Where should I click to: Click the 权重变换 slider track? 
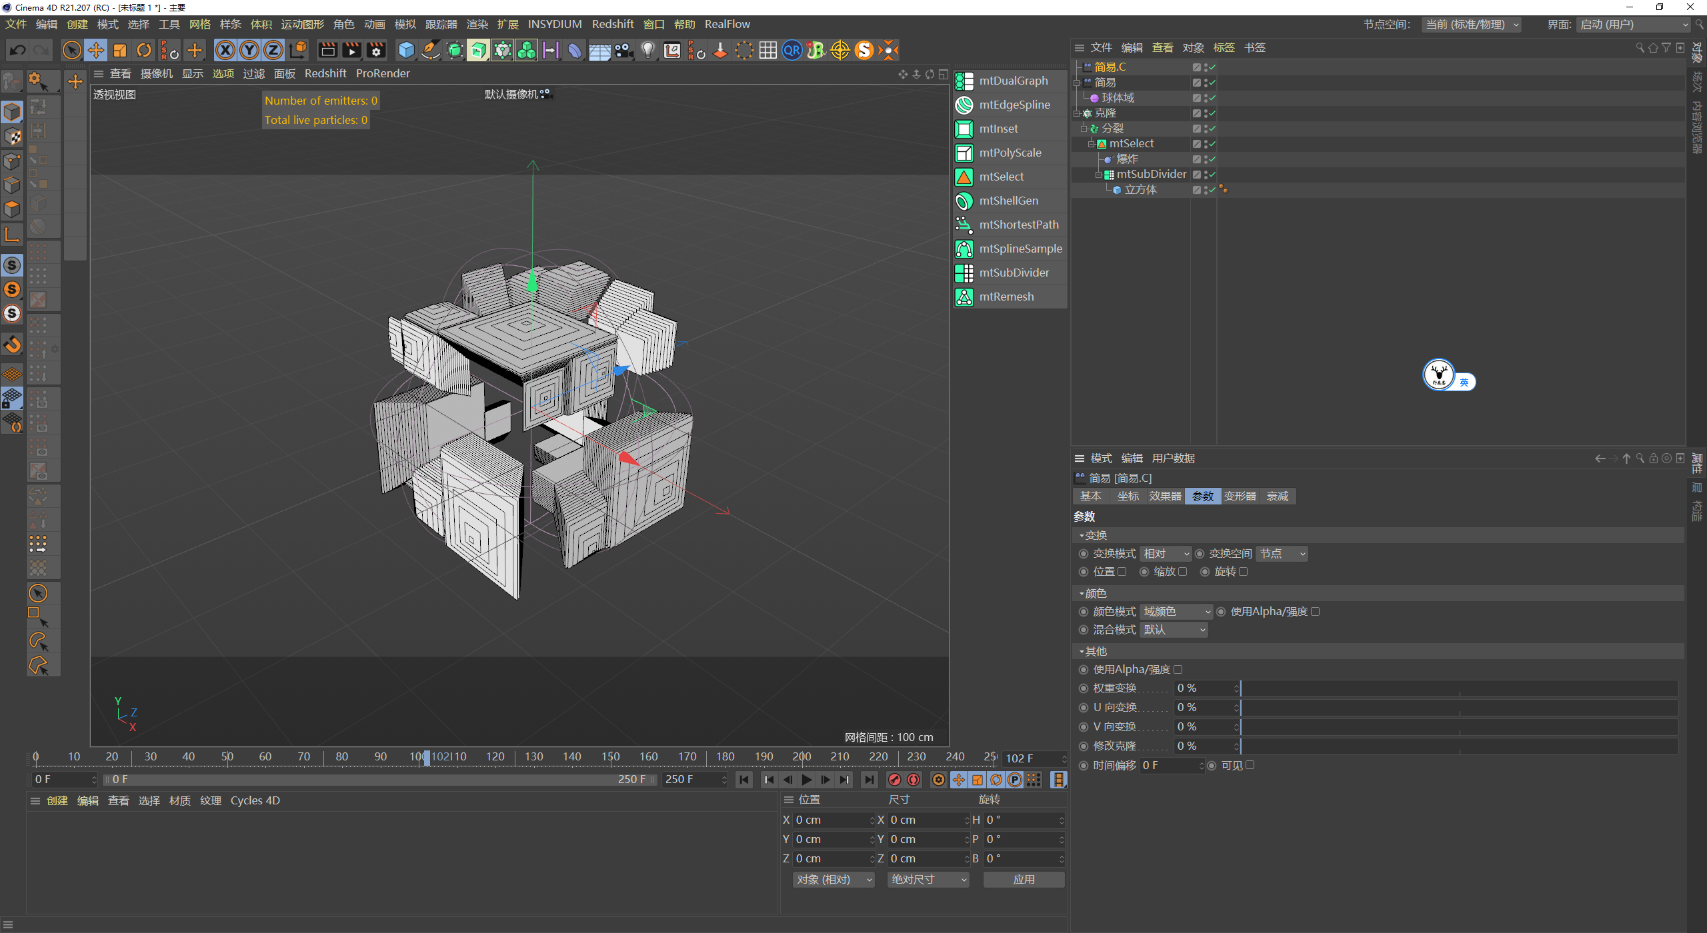click(x=1459, y=688)
